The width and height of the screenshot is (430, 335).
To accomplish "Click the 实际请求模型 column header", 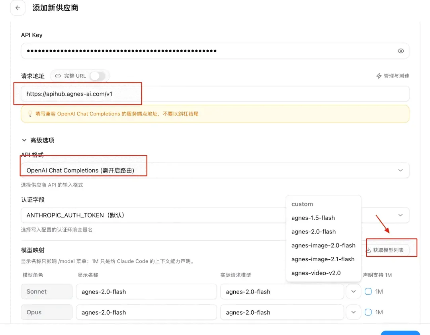I will click(x=236, y=275).
